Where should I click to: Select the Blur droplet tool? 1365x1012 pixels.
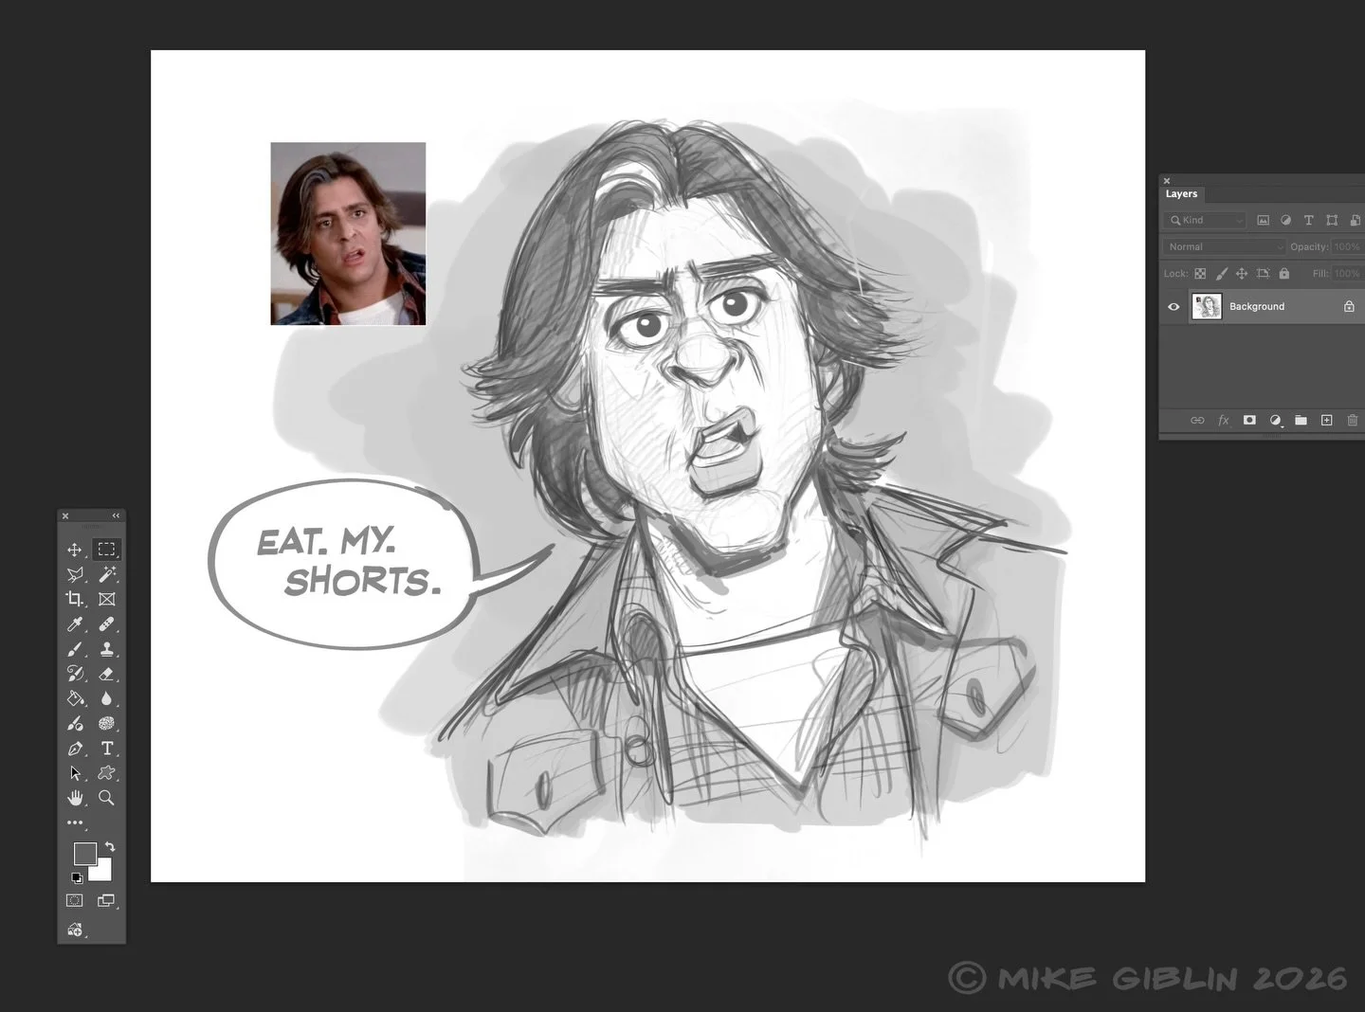point(106,698)
